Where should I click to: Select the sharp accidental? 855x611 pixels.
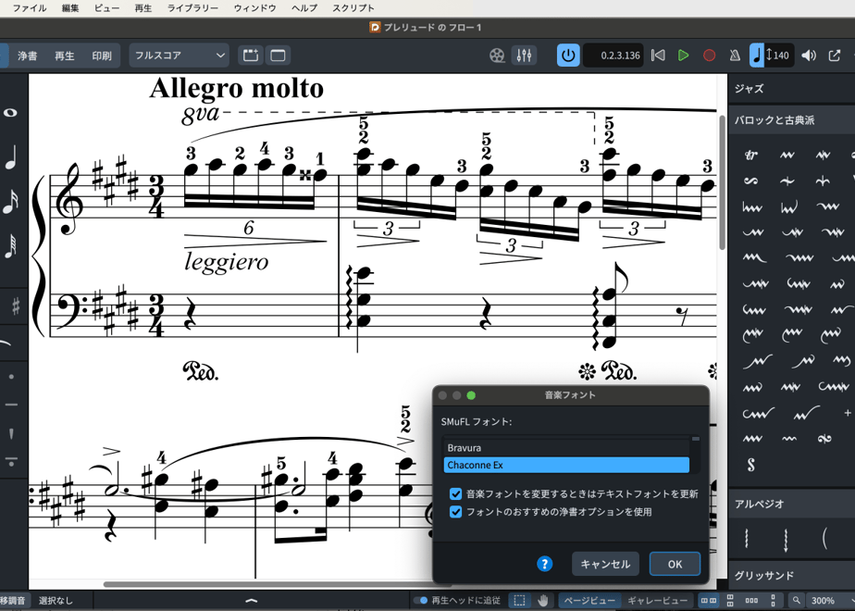[x=16, y=306]
